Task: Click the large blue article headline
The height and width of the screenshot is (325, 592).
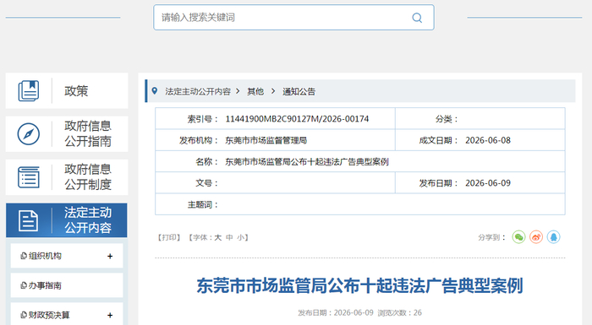Action: point(359,285)
